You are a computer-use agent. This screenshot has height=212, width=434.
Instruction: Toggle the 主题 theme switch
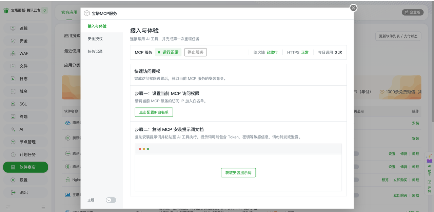(111, 200)
